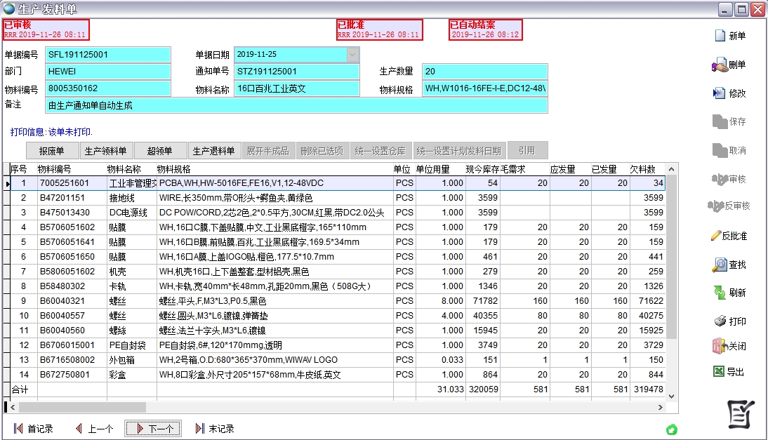Click the table's vertical scrollbar down arrow
The image size is (768, 440).
[x=671, y=395]
